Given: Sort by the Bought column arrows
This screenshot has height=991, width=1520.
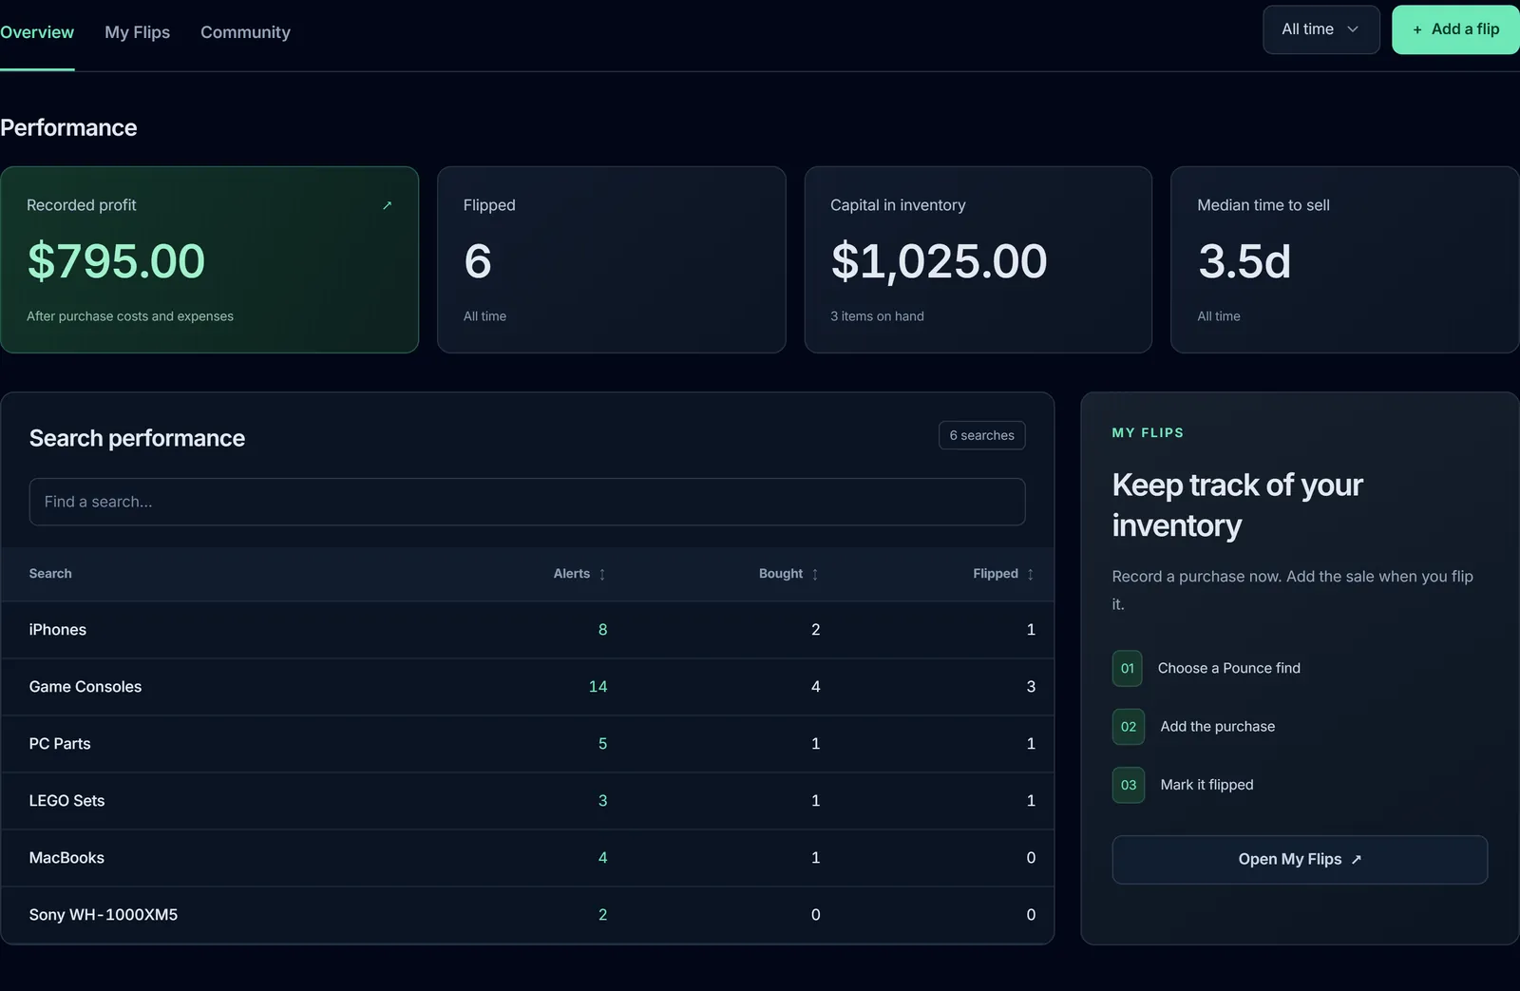Looking at the screenshot, I should 815,574.
